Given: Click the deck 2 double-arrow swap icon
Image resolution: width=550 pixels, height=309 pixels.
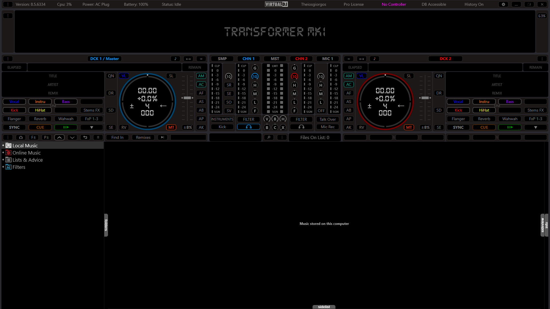Looking at the screenshot, I should [362, 59].
